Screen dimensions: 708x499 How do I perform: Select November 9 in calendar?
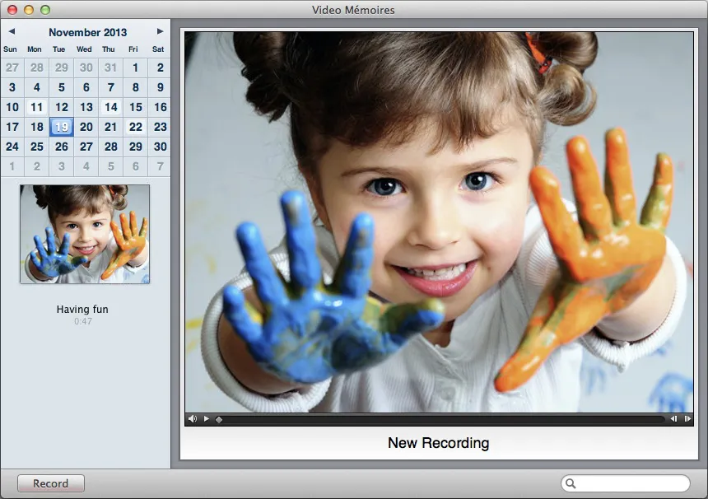click(x=160, y=87)
